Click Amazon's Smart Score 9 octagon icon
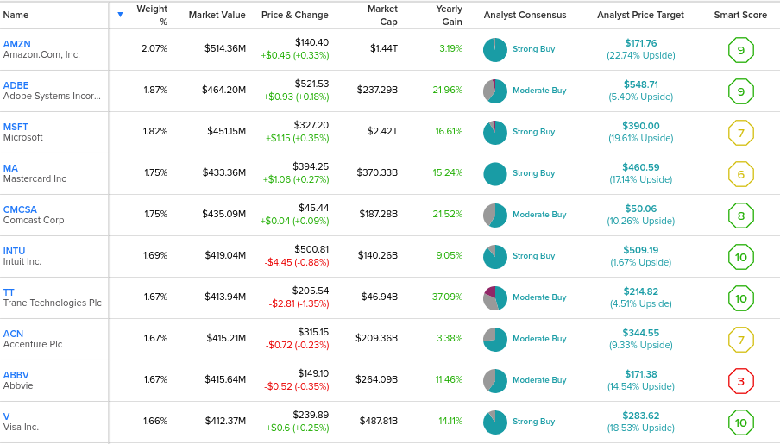 [x=740, y=50]
